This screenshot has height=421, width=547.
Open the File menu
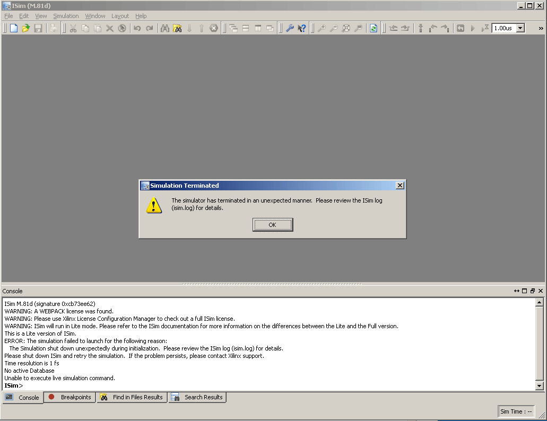tap(8, 16)
